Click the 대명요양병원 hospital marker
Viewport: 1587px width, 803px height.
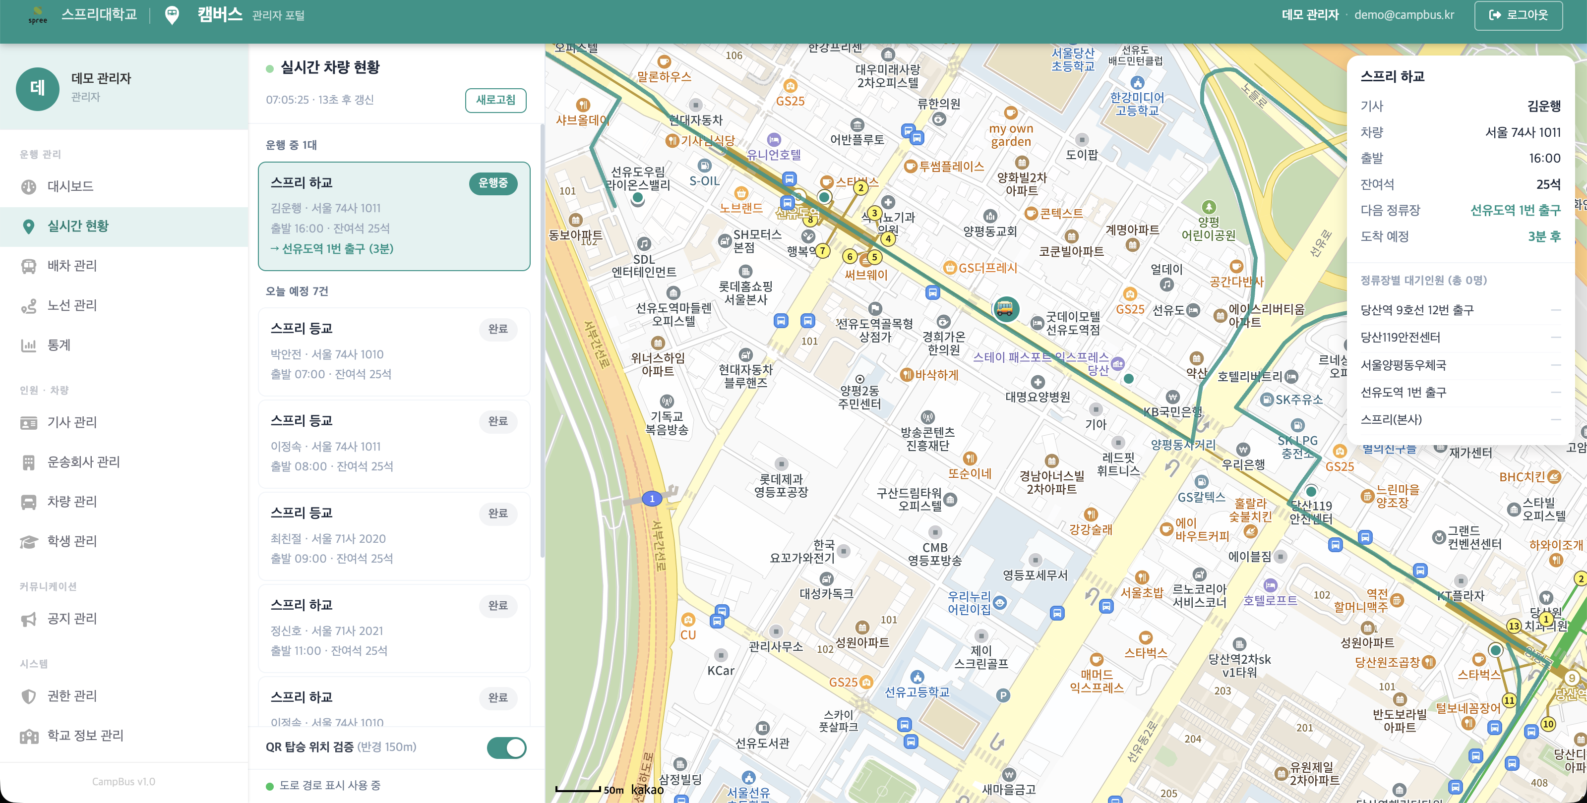(x=1038, y=382)
